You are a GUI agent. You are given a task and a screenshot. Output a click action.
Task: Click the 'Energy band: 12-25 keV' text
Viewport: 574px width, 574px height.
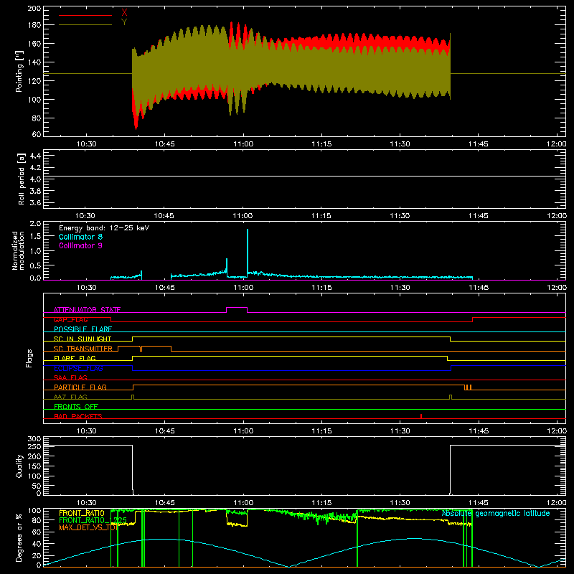coord(104,228)
